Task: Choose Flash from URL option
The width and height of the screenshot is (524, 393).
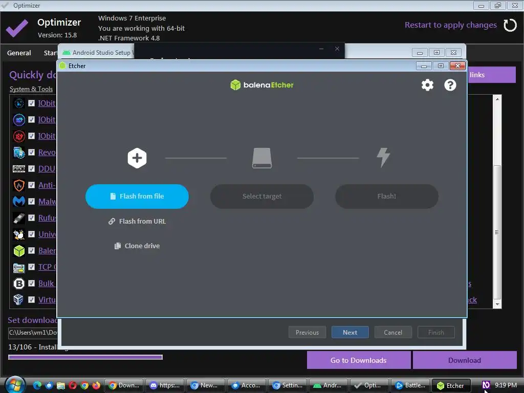Action: point(137,221)
